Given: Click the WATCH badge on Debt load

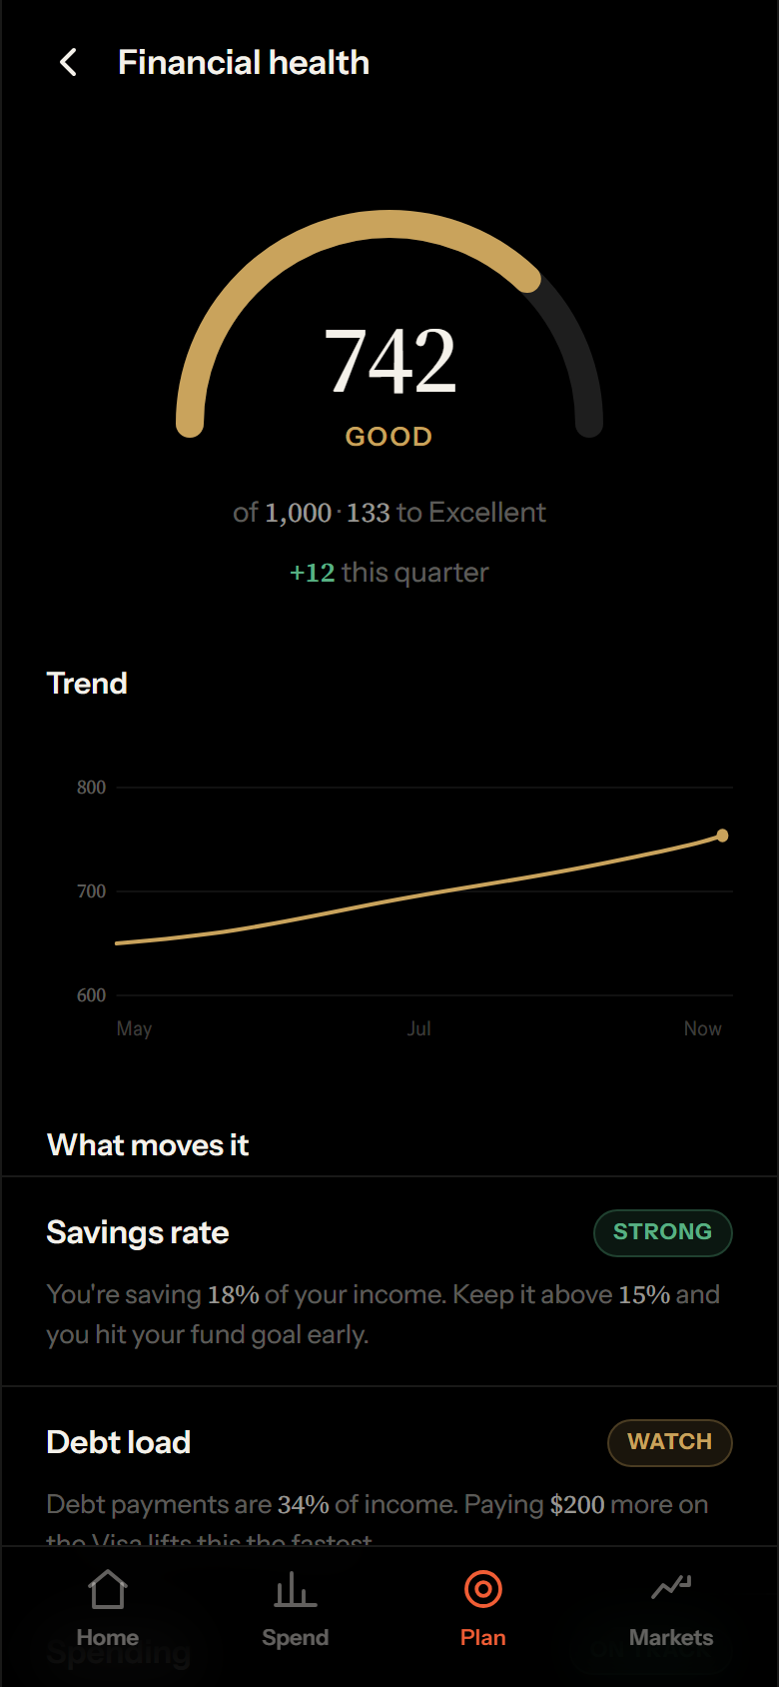Looking at the screenshot, I should coord(670,1442).
